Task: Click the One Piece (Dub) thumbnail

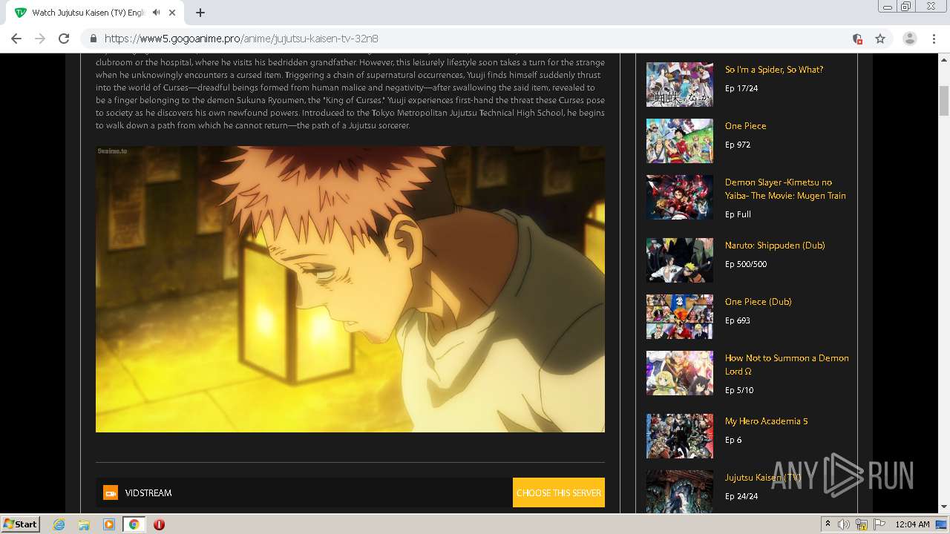Action: point(680,317)
